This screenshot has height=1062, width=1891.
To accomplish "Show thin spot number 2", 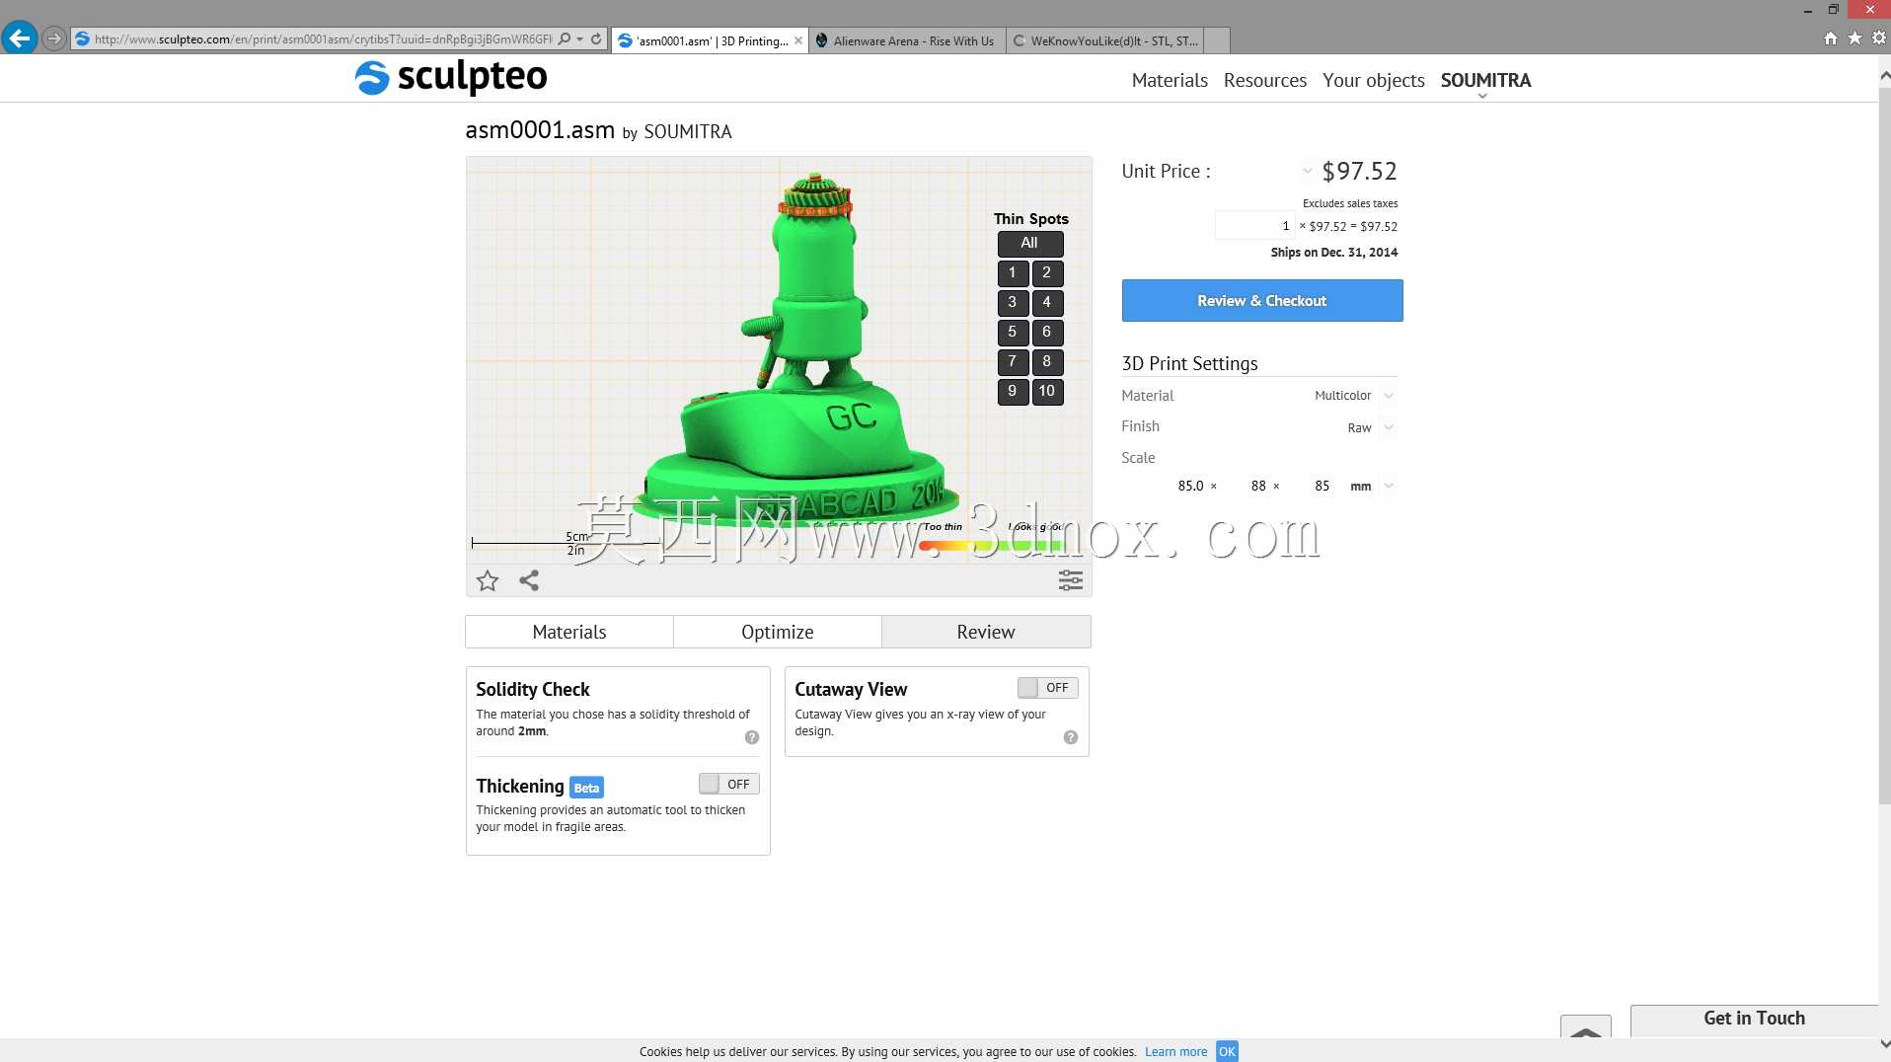I will (1047, 273).
